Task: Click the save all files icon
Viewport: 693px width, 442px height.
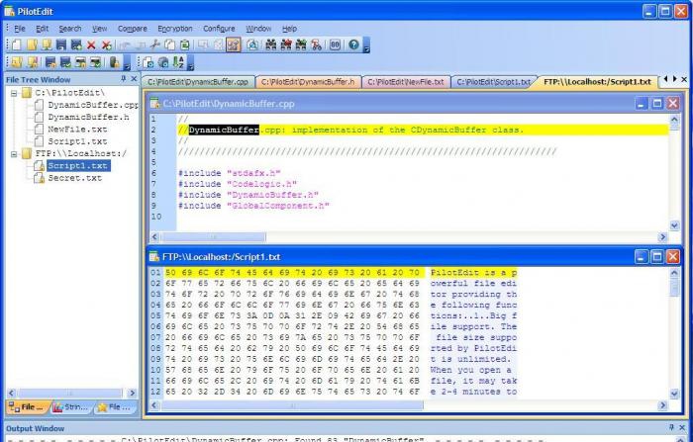Action: point(76,44)
